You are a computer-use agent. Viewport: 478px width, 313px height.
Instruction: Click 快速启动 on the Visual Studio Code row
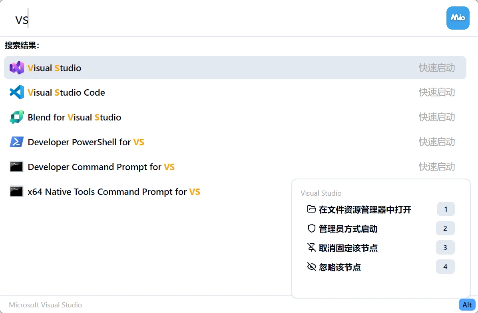point(437,92)
